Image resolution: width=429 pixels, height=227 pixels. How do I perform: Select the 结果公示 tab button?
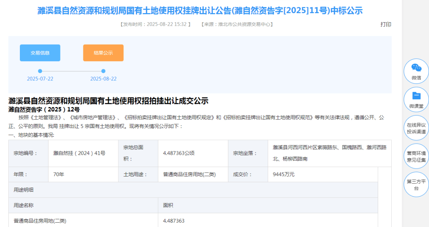103,53
